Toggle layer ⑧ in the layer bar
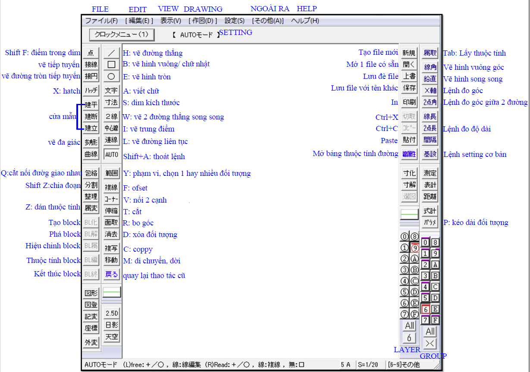This screenshot has height=372, width=530. (414, 236)
